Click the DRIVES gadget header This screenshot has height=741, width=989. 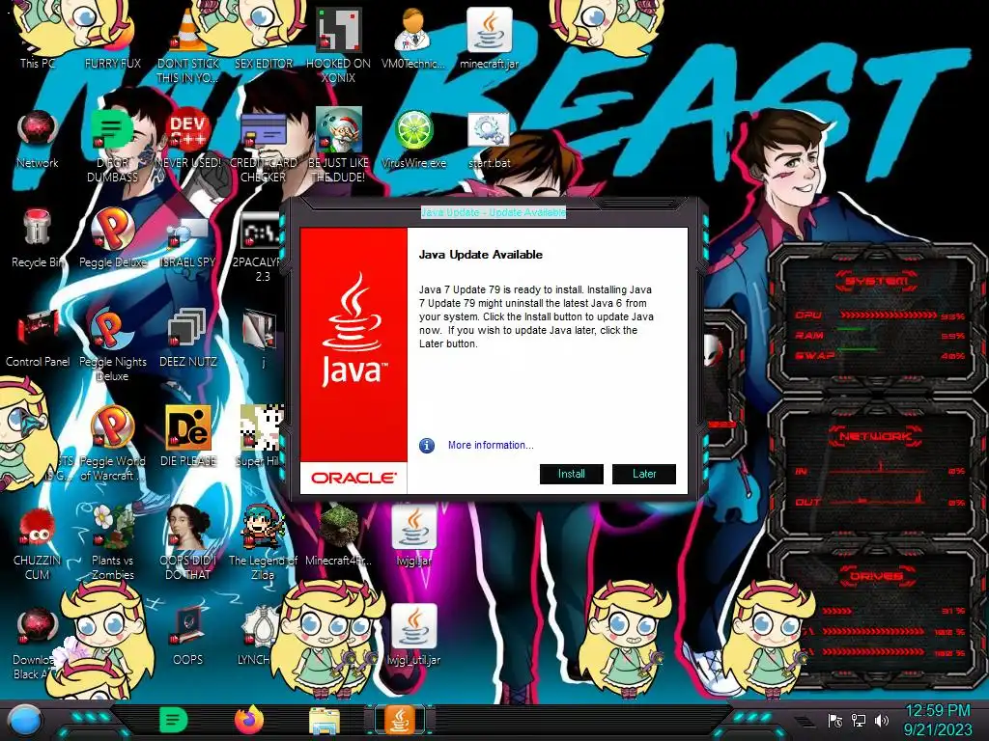[x=875, y=575]
